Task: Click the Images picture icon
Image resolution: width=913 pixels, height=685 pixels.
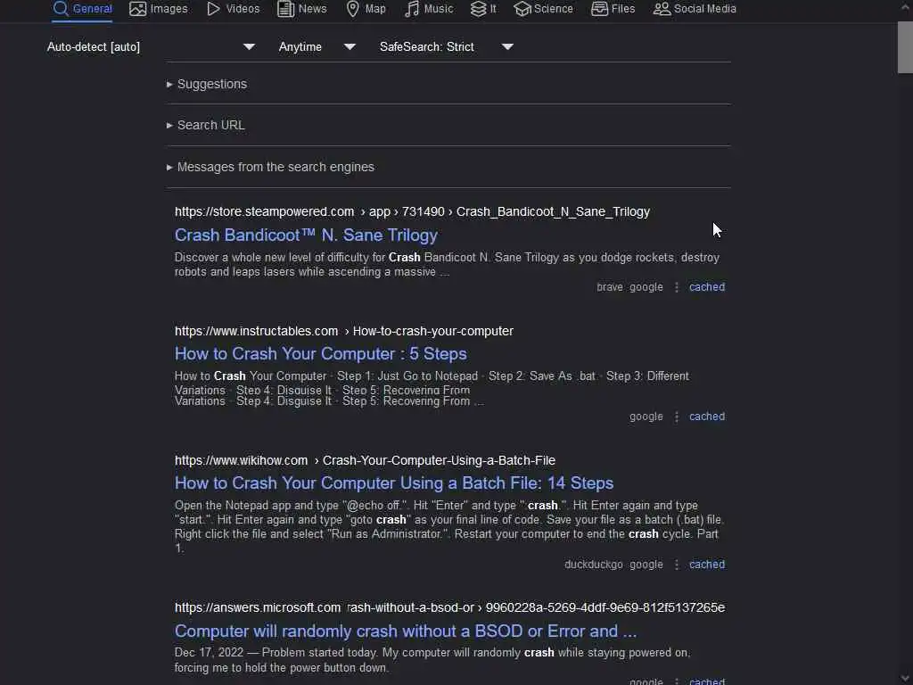Action: [x=137, y=9]
